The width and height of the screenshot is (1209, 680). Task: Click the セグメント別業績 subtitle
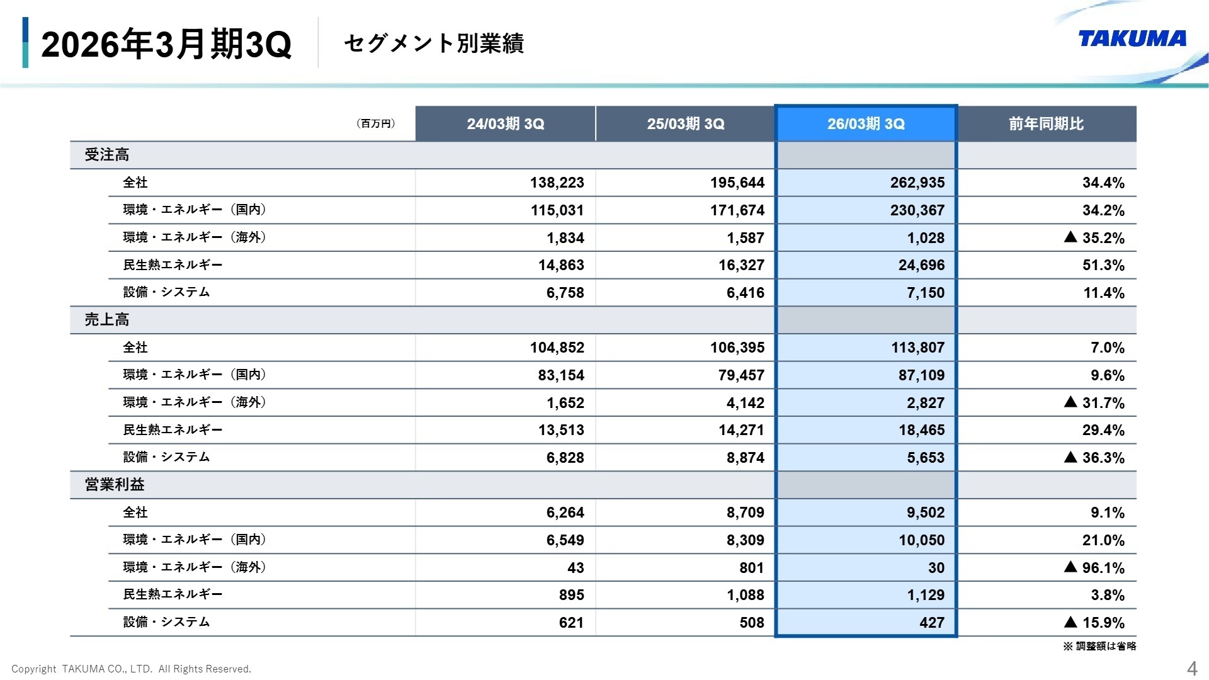(x=434, y=45)
